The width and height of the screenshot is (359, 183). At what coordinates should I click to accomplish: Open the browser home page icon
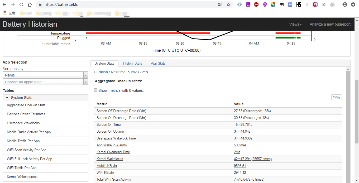click(x=30, y=4)
